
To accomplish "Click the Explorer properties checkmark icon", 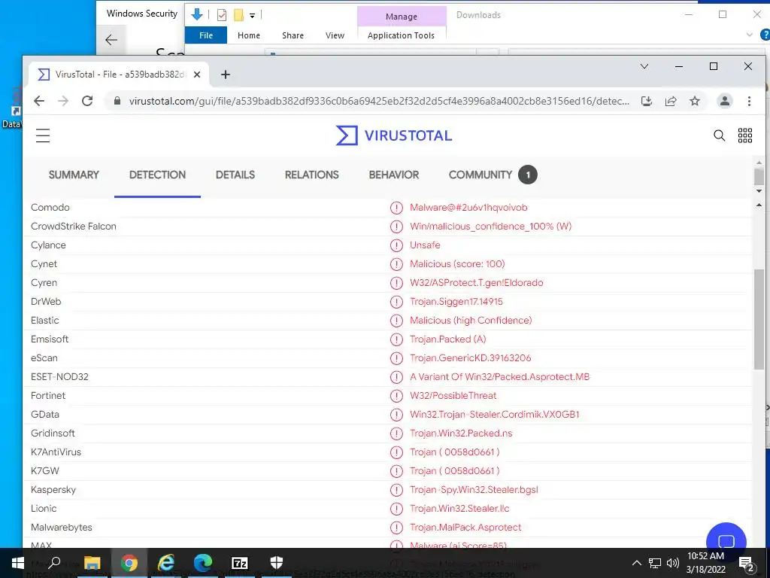I will (222, 15).
